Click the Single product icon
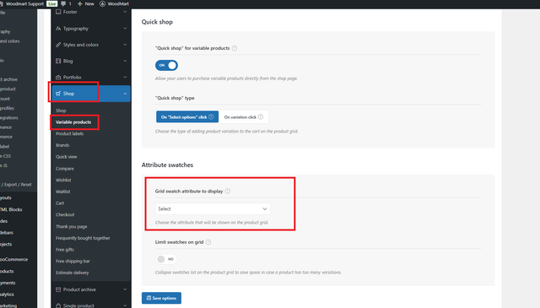The image size is (540, 308). coord(58,305)
